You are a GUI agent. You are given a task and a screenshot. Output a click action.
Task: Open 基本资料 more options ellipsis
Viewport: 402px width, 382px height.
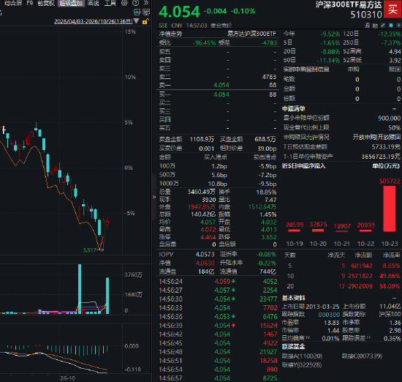pos(394,298)
